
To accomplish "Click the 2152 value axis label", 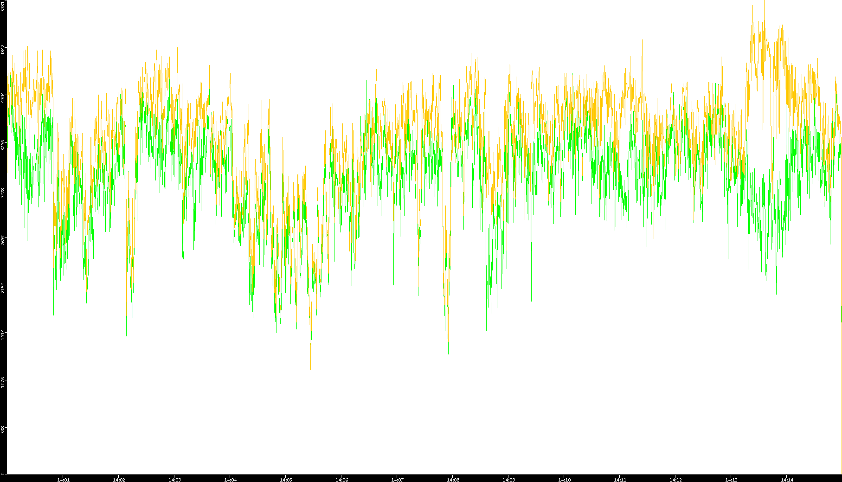I will pos(3,287).
